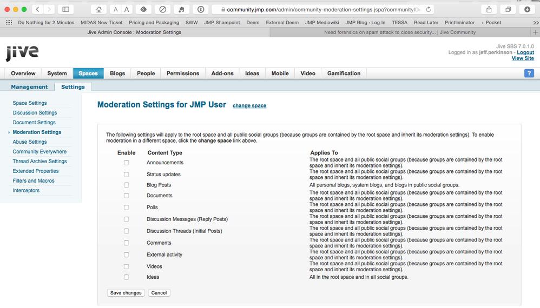
Task: Open the Downloads arrow icon
Action: [527, 10]
